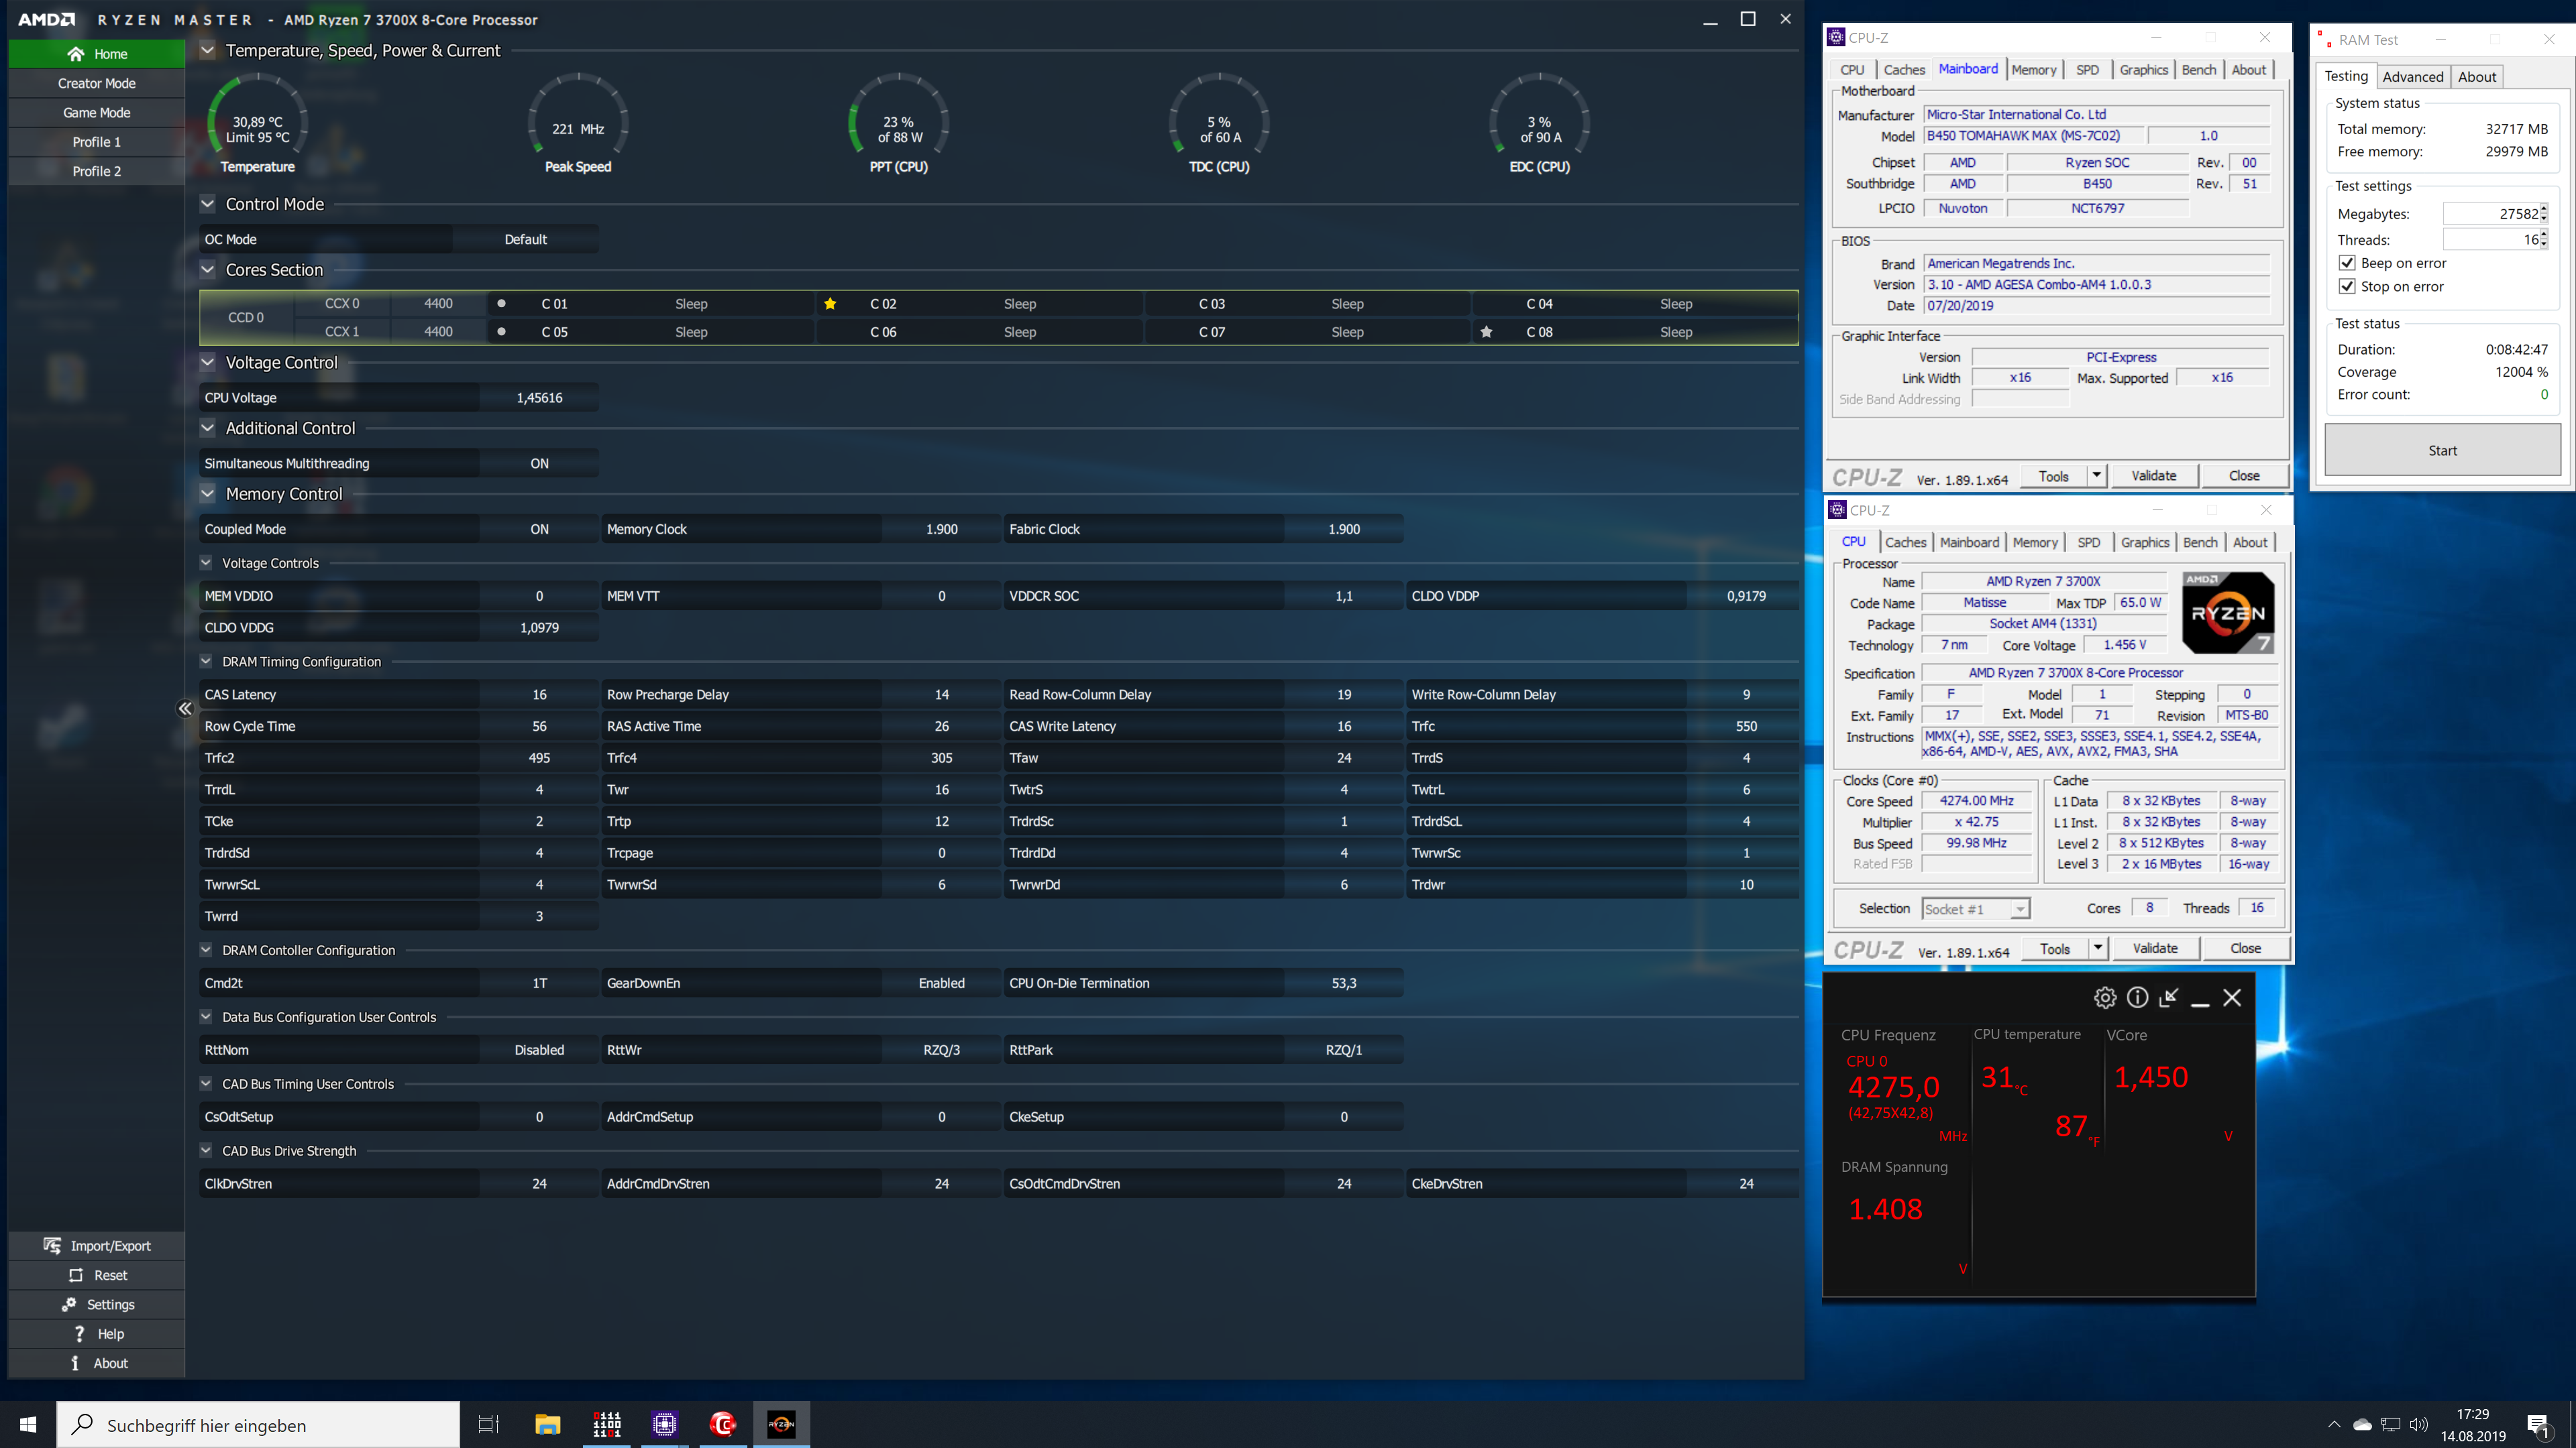Click the Reset icon in sidebar
Viewport: 2576px width, 1448px height.
click(x=76, y=1275)
